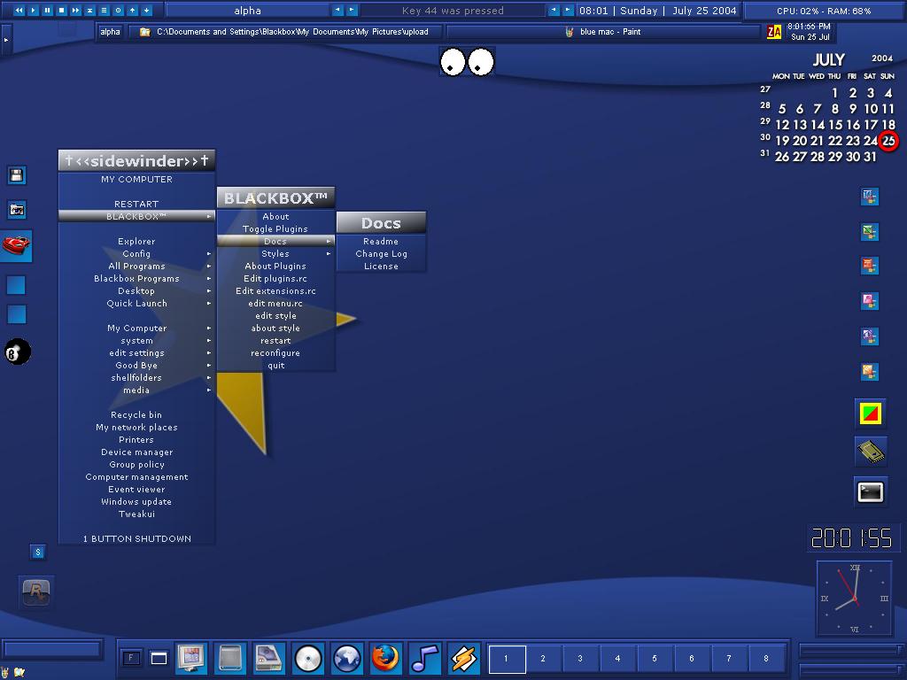Launch the red car icon
Screen dimensions: 907x680
16,245
